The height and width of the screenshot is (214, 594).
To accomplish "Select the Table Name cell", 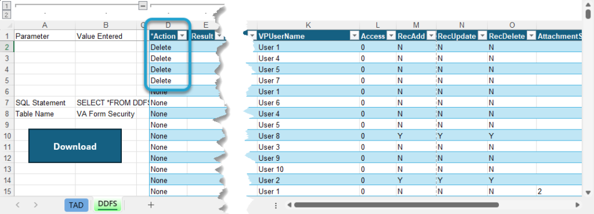I will click(45, 114).
